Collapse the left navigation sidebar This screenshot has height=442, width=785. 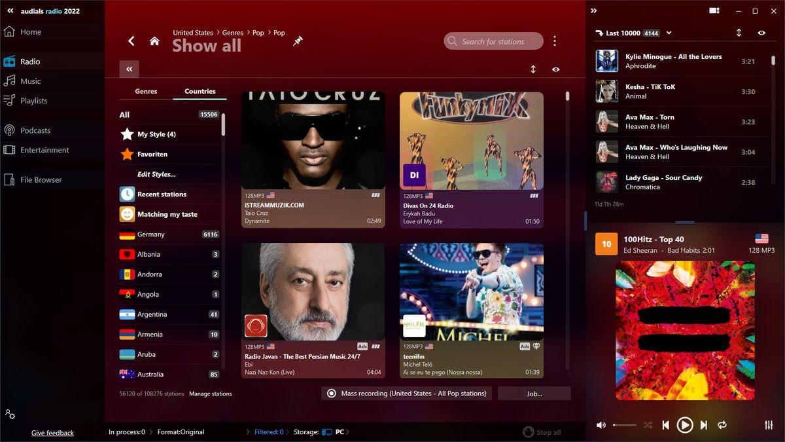pyautogui.click(x=10, y=11)
